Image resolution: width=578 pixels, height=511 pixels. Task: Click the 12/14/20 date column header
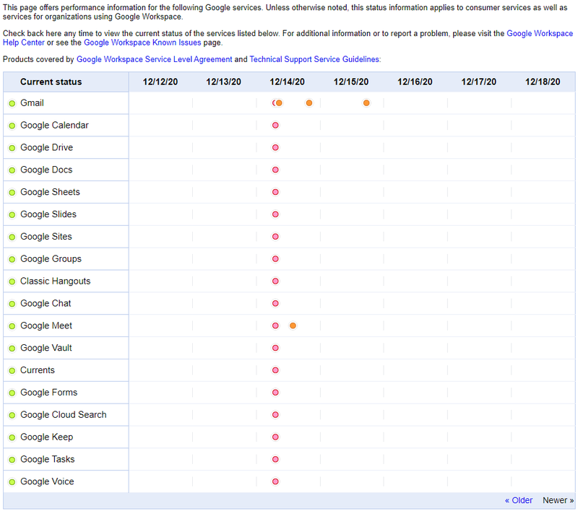coord(287,82)
